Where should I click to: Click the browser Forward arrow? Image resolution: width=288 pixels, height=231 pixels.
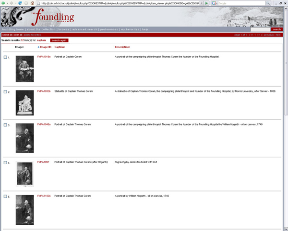click(x=12, y=3)
